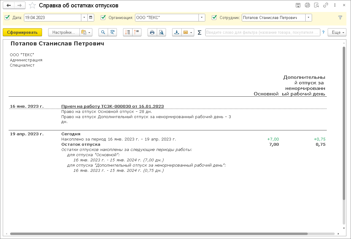The height and width of the screenshot is (239, 351).
Task: Save report using the diskette icon in title bar
Action: 298,5
